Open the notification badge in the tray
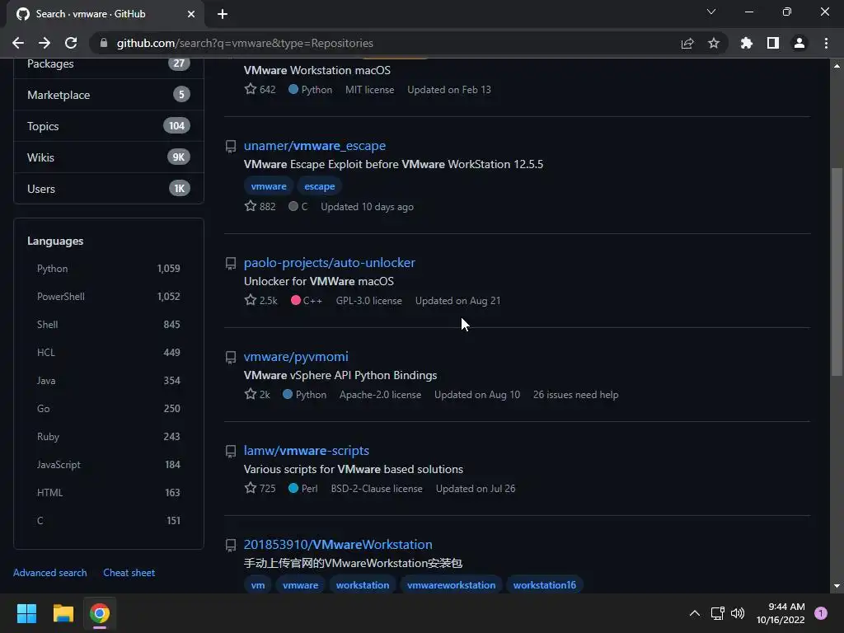Screen dimensions: 844x633 (x=821, y=613)
